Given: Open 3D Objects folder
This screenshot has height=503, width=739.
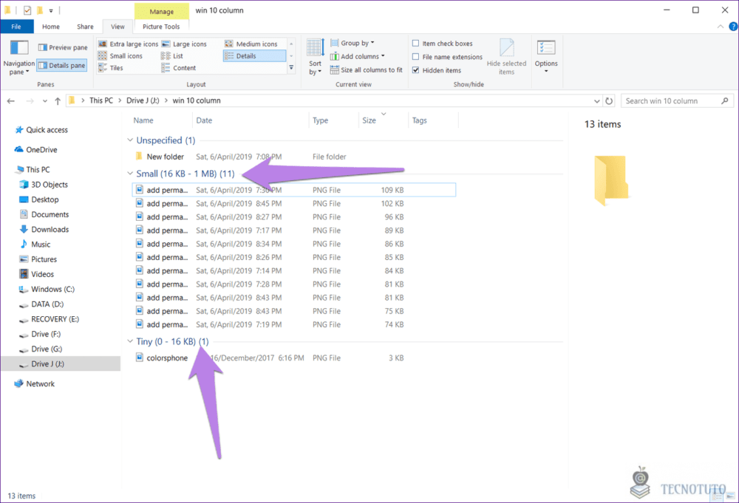Looking at the screenshot, I should [44, 185].
